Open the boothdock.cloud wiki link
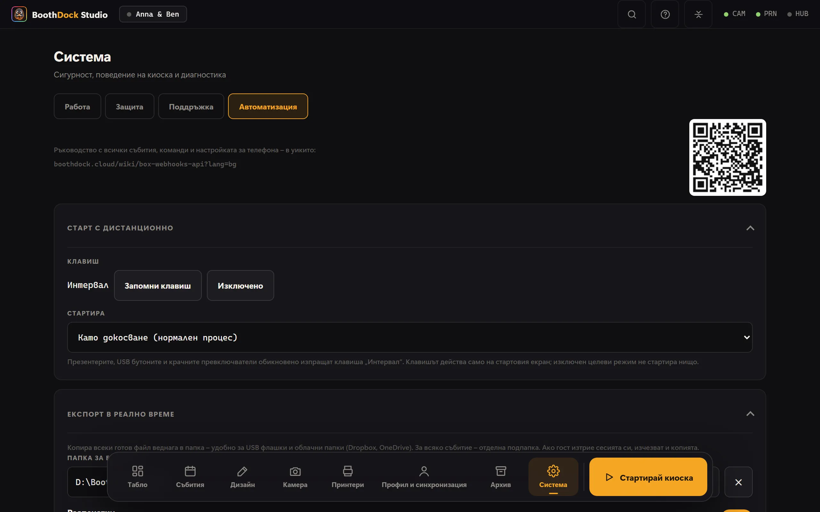This screenshot has width=820, height=512. point(145,164)
